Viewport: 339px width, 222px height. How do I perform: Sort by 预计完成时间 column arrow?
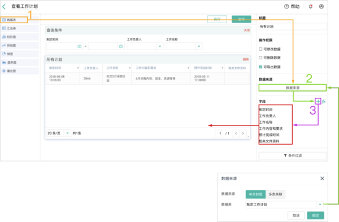pos(222,68)
